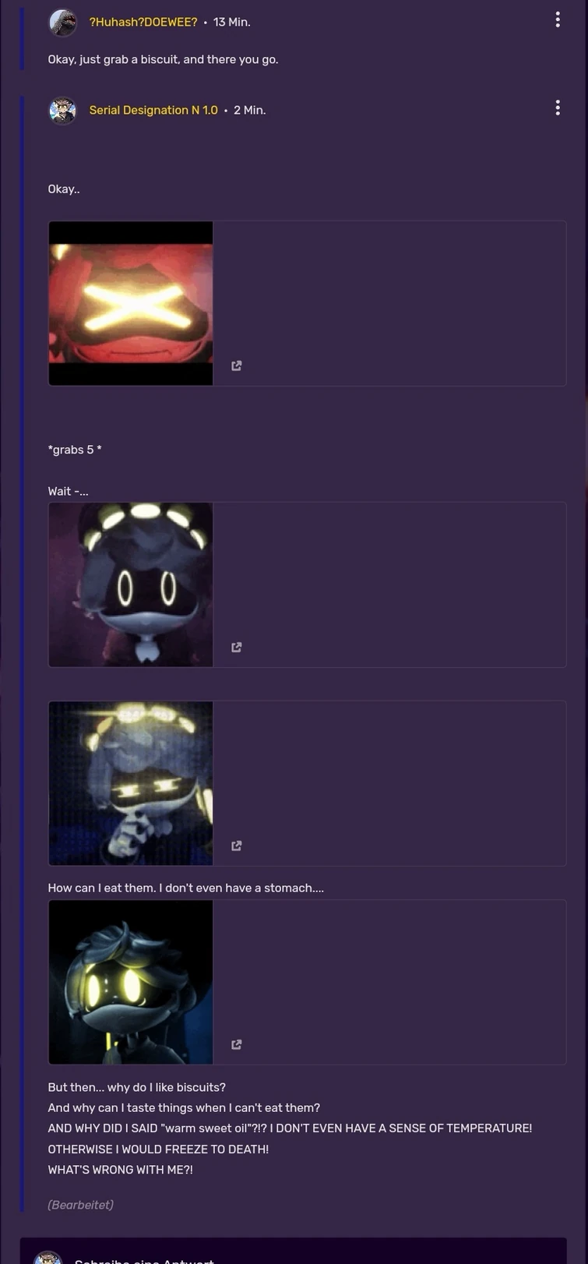Click the '13 Min.' comment timestamp

point(232,23)
